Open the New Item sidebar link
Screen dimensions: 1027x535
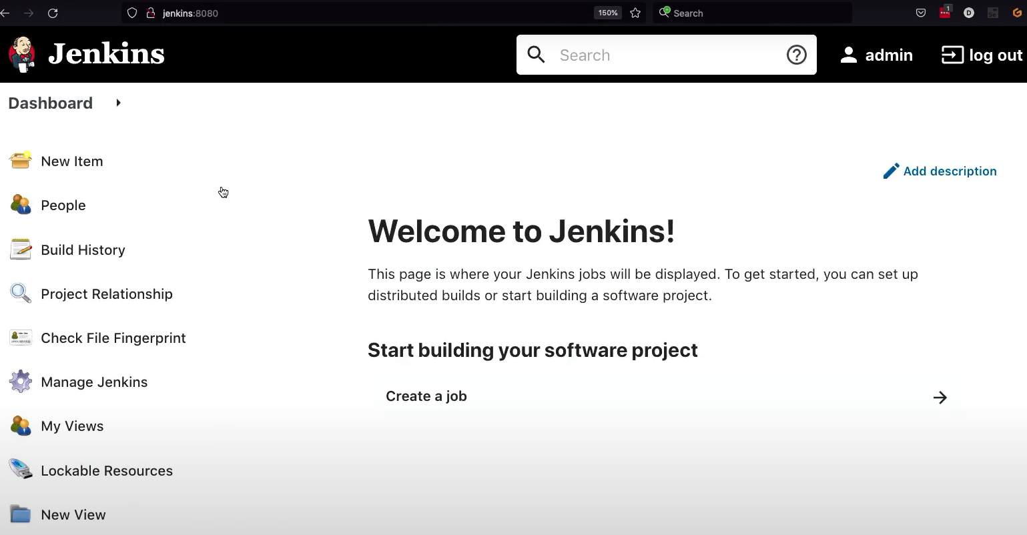pyautogui.click(x=72, y=161)
